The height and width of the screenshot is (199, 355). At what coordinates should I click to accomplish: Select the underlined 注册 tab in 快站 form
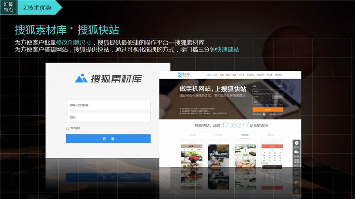(254, 86)
